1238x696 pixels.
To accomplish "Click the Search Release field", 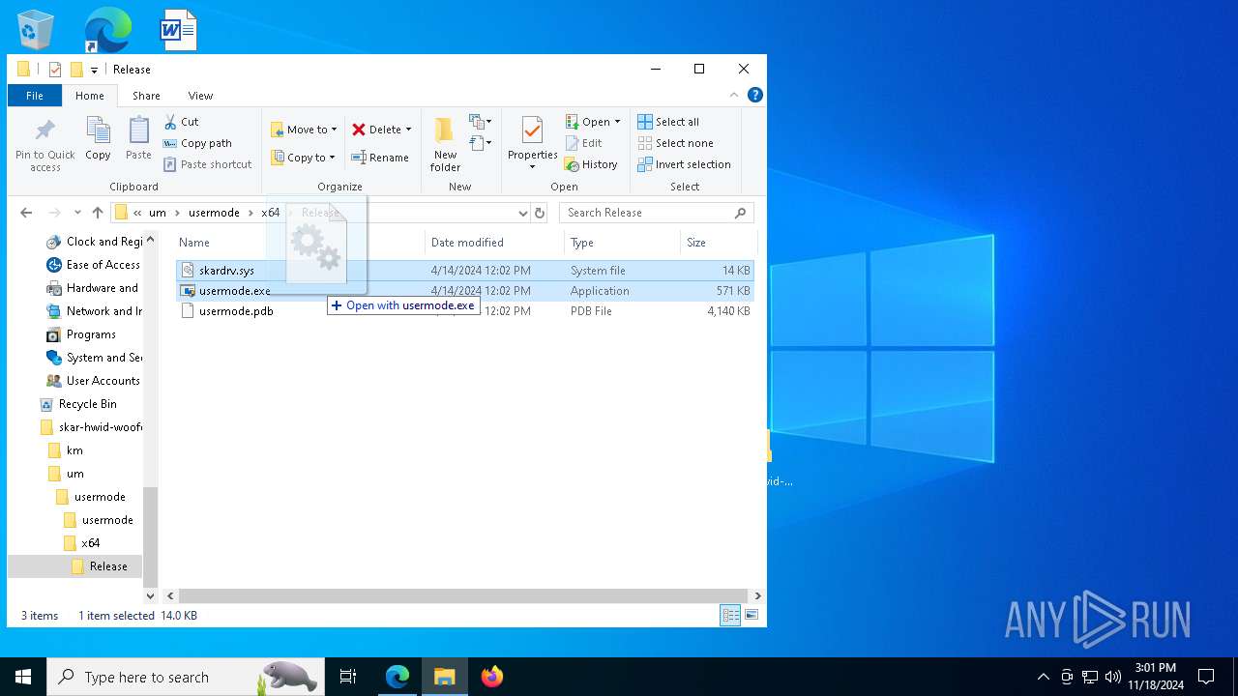I will click(657, 213).
